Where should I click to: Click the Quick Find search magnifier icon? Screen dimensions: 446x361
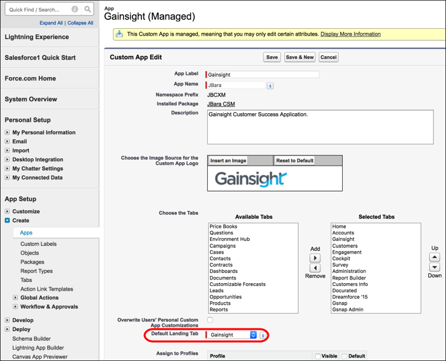pyautogui.click(x=88, y=9)
